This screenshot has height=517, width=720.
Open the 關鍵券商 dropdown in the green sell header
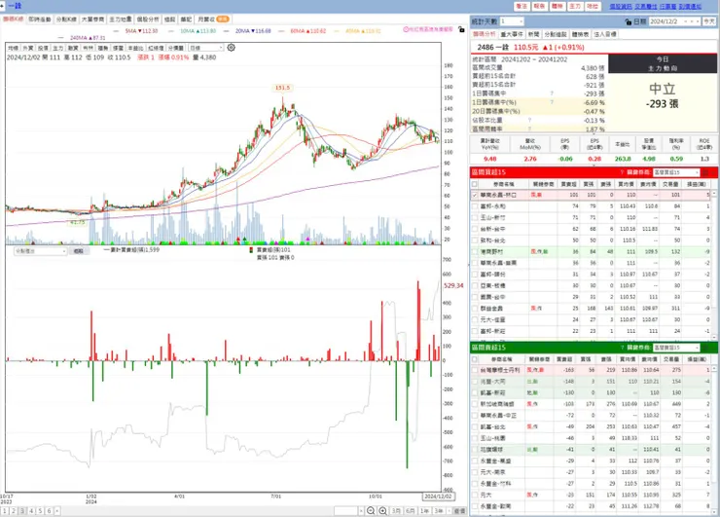(x=676, y=348)
